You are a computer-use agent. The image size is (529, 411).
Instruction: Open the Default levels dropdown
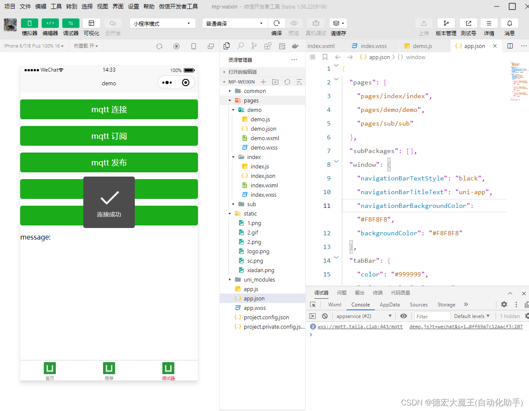471,316
